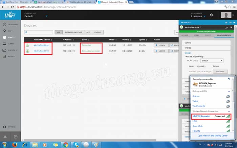Select the Phones filter tab
The width and height of the screenshot is (237, 148).
point(98,32)
